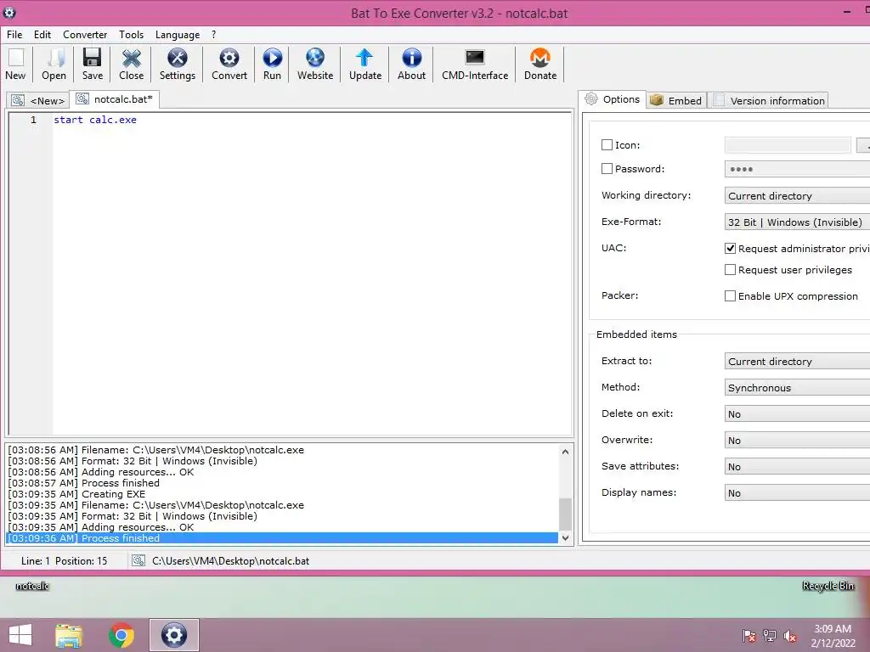This screenshot has height=652, width=870.
Task: Enable the Password checkbox
Action: (607, 169)
